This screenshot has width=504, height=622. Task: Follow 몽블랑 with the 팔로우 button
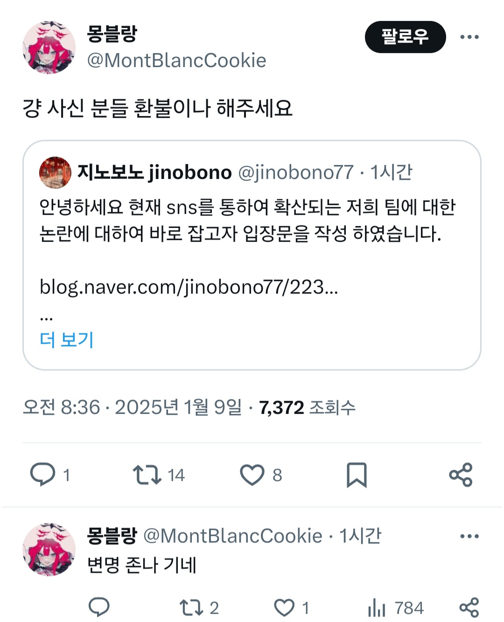pos(405,37)
